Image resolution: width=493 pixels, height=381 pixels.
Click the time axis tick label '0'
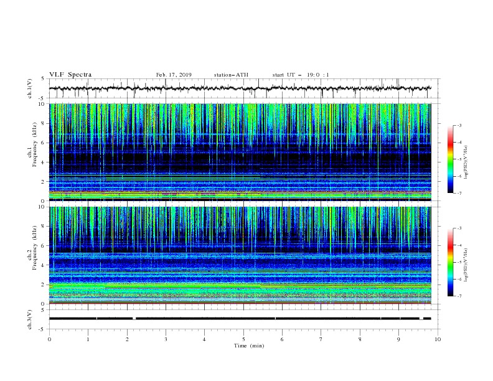pos(49,339)
